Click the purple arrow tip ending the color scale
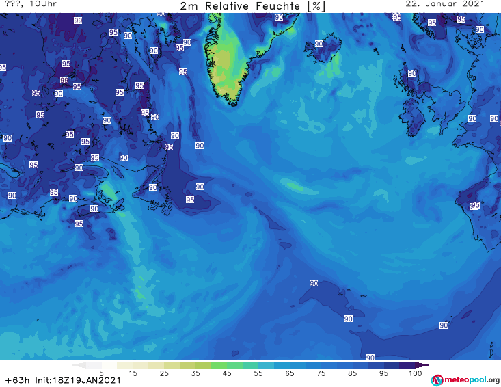The width and height of the screenshot is (501, 387). tap(424, 365)
